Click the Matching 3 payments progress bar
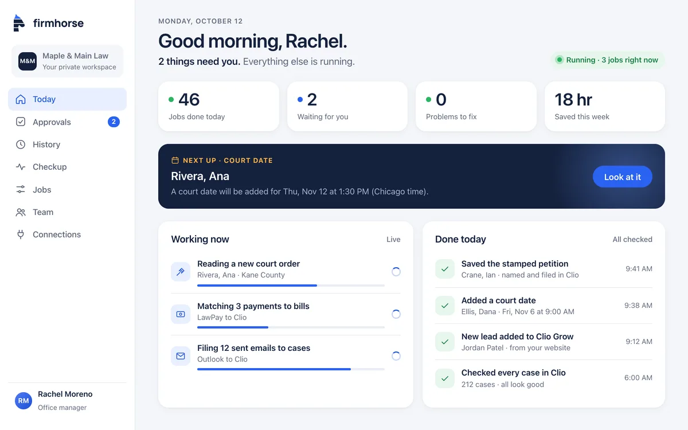Screen dimensions: 688x430 (x=291, y=327)
